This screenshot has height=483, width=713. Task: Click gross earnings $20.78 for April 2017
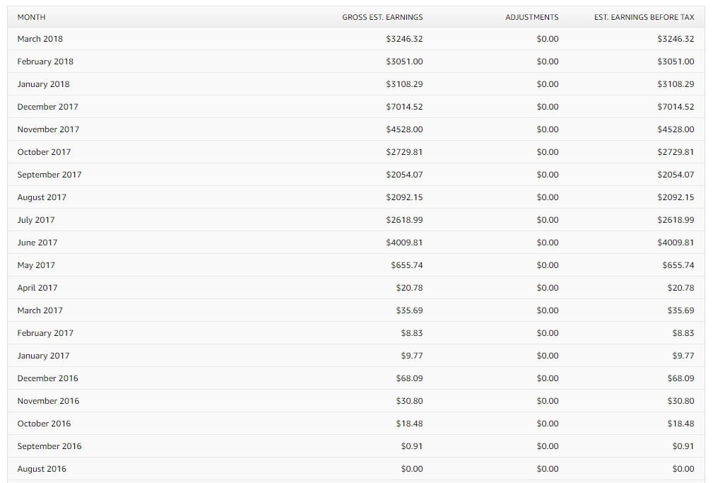coord(409,288)
